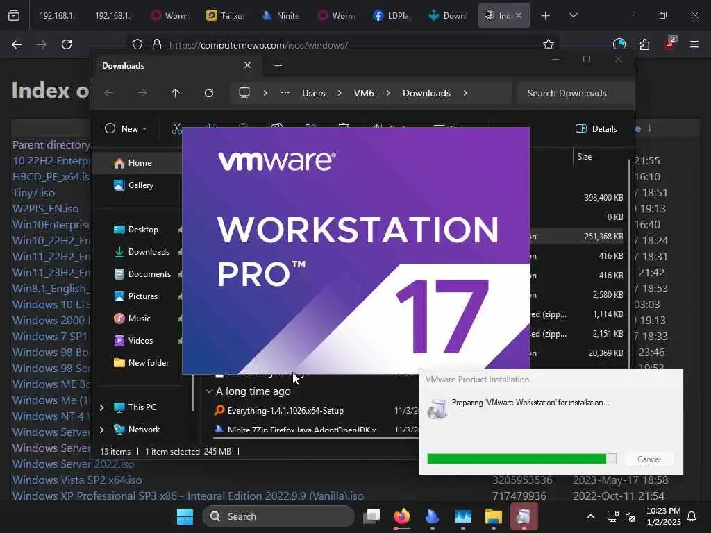Screen dimensions: 711x533
Task: Open W2PIS_EN.iso link on web page
Action: pyautogui.click(x=45, y=208)
